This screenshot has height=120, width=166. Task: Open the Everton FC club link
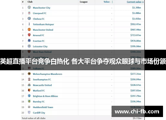tap(39, 41)
